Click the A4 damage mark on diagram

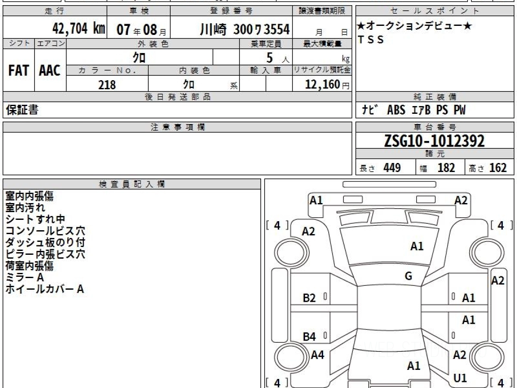[318, 355]
